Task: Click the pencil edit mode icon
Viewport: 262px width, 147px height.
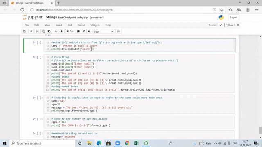Action: (x=221, y=25)
